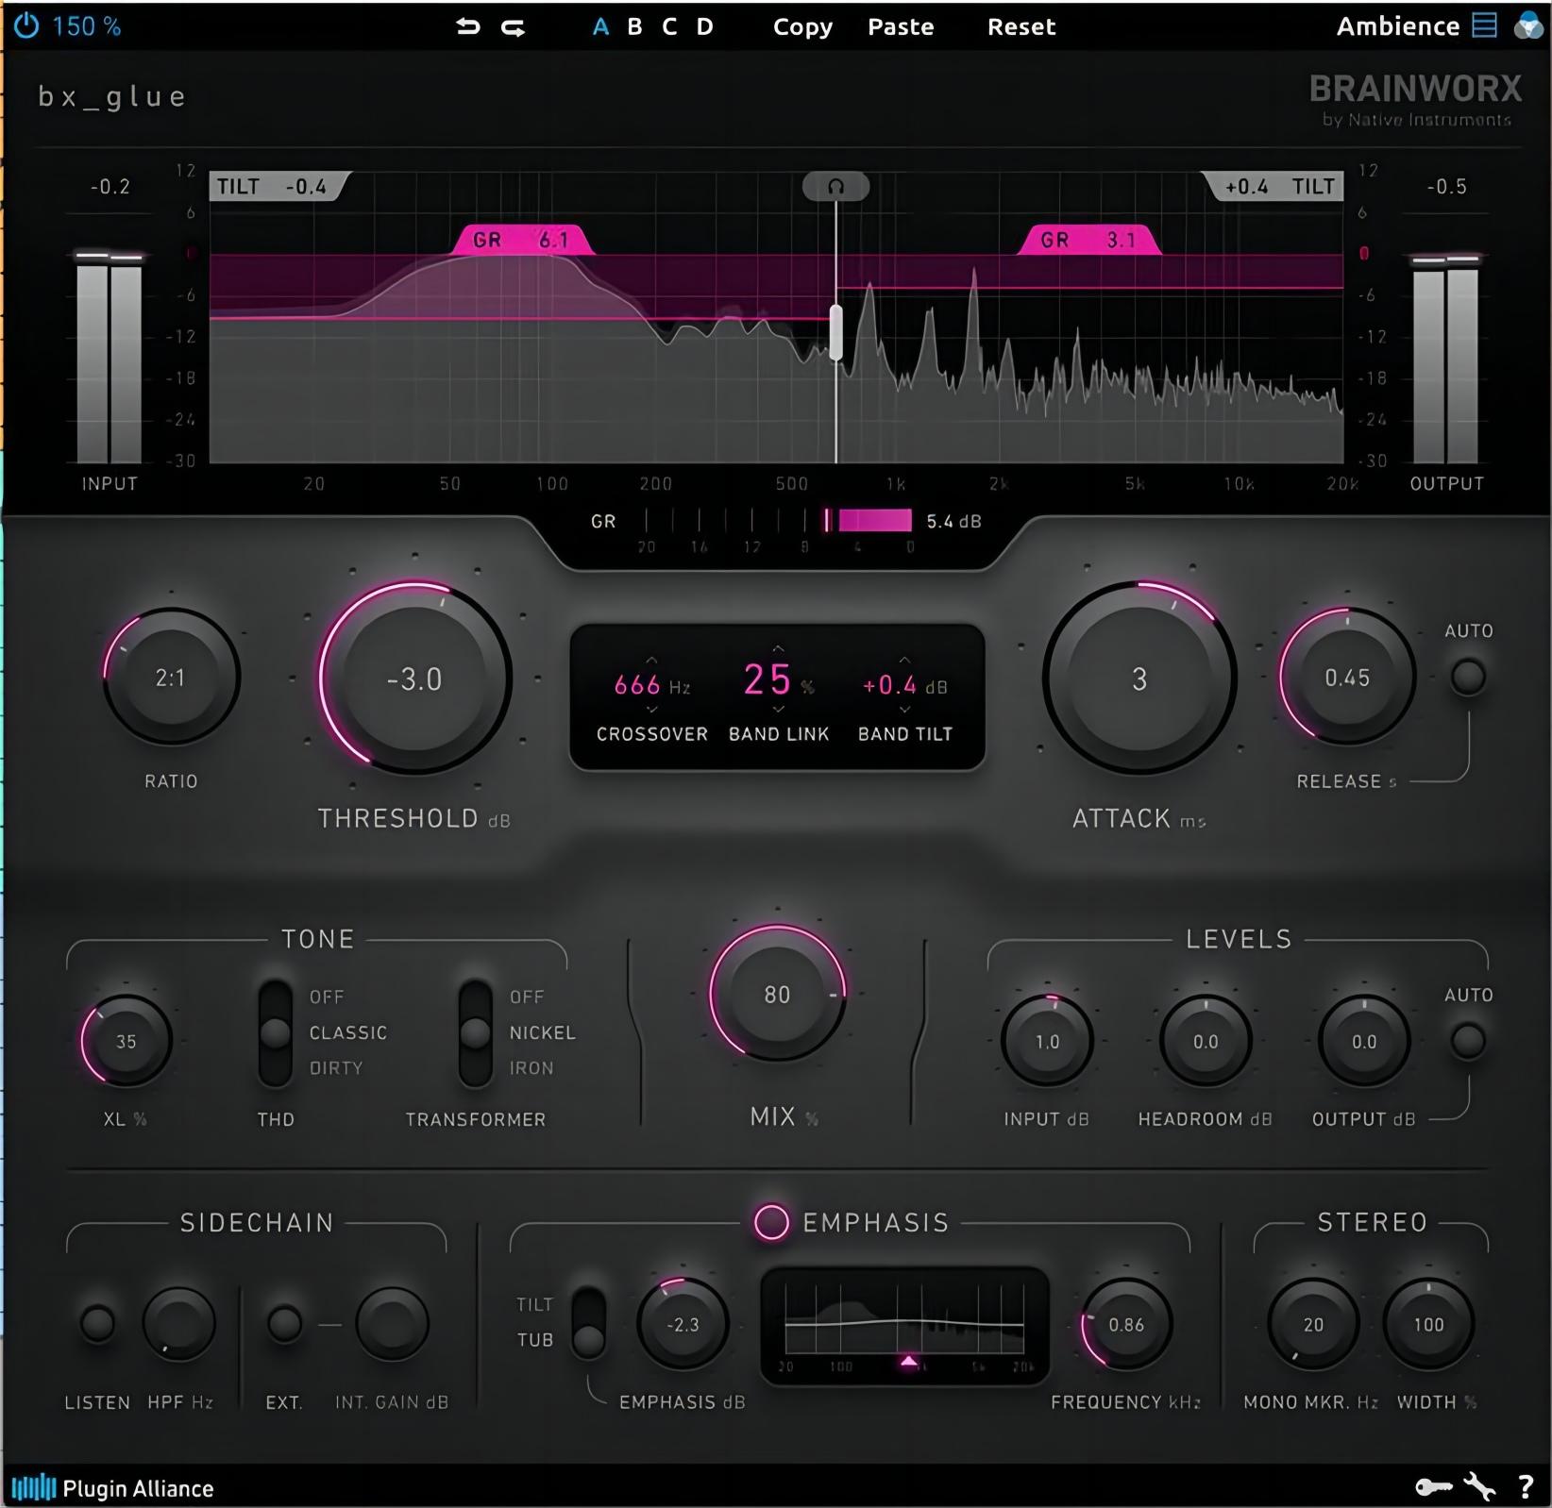Click the ATTACK knob showing 3
The width and height of the screenshot is (1552, 1508).
click(1139, 678)
